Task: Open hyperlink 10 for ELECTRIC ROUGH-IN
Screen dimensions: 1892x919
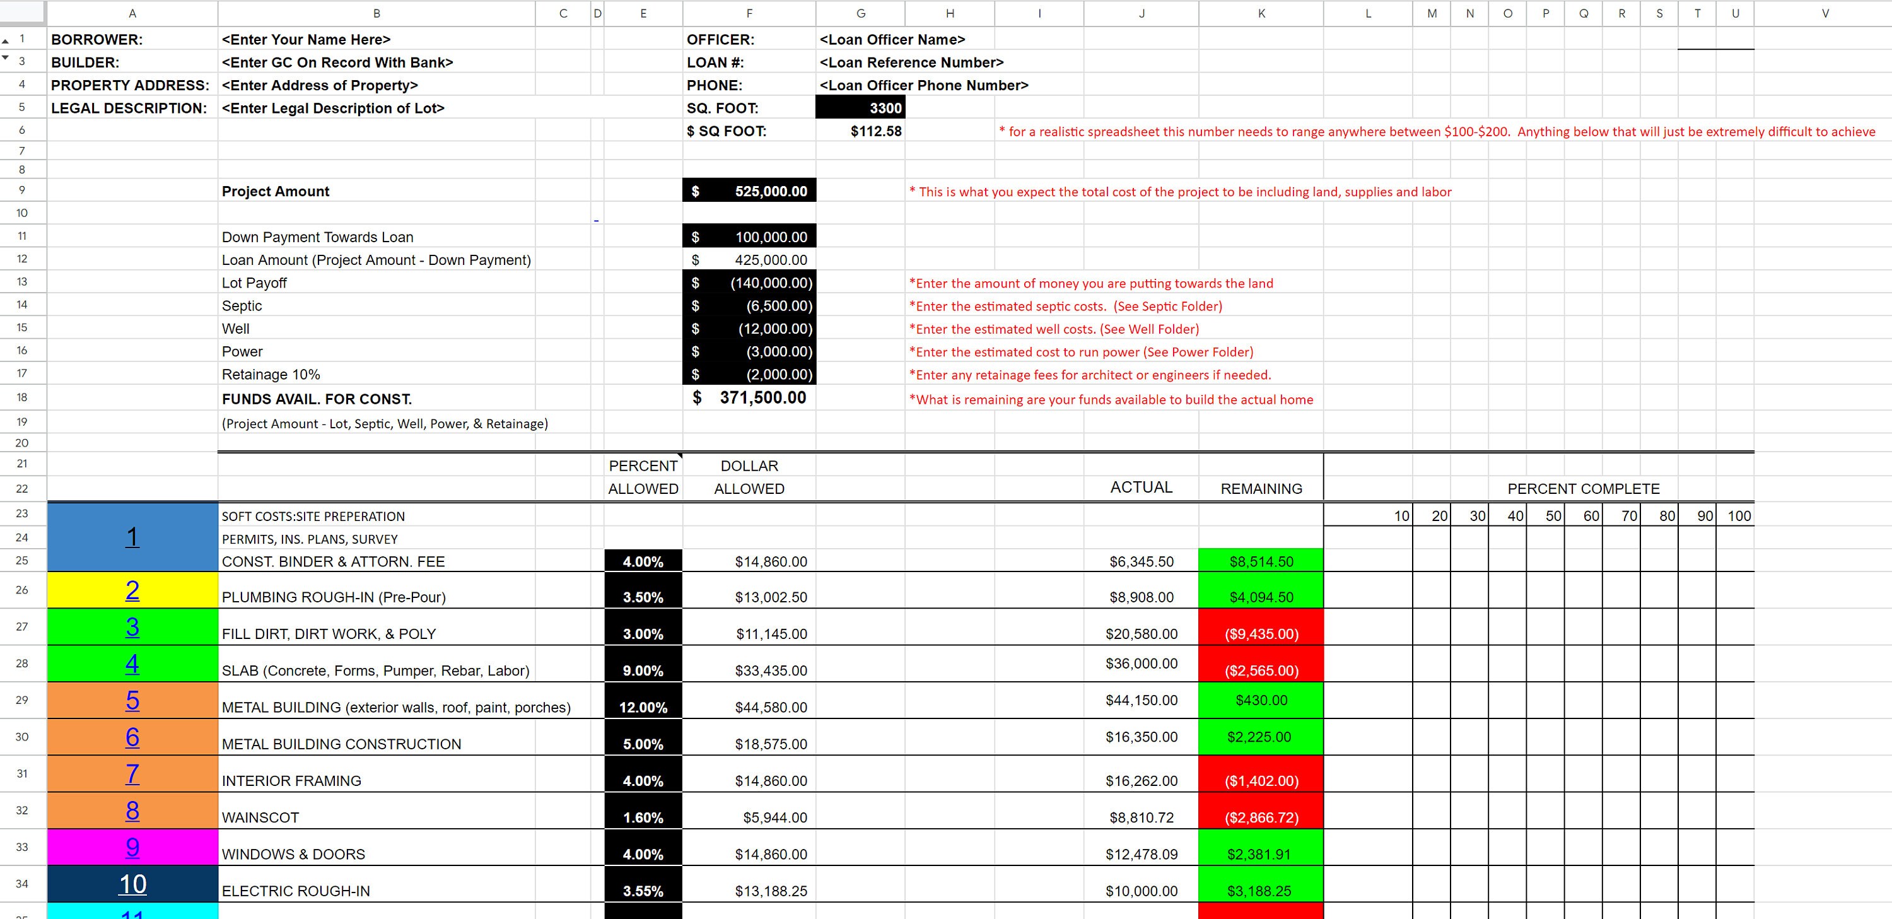Action: [132, 884]
